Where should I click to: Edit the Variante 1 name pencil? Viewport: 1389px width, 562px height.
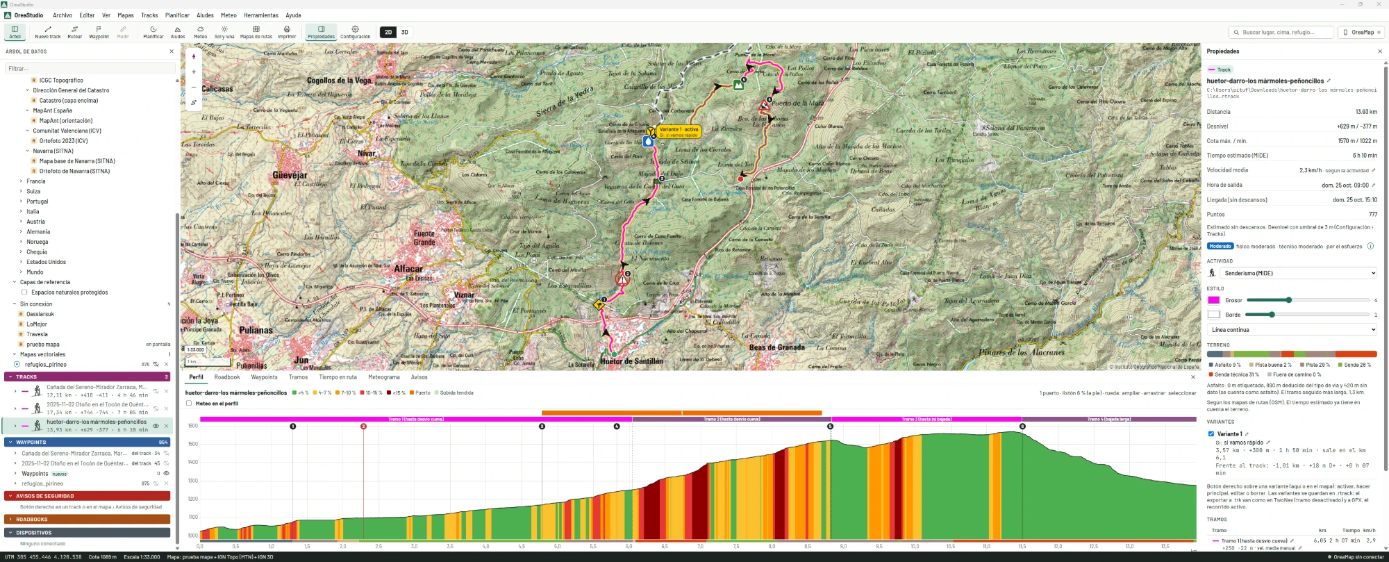click(1247, 434)
